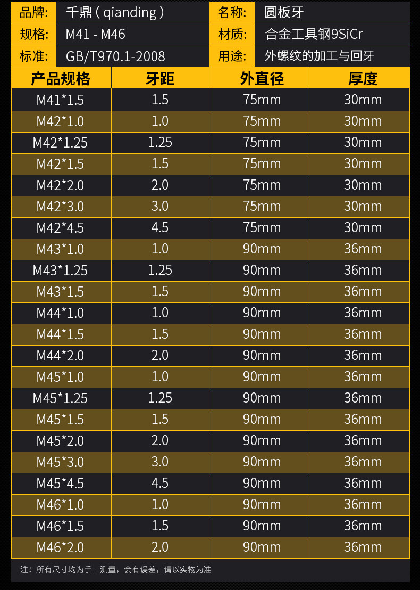
Task: Select the M43*1.0 spec cell
Action: tap(60, 249)
